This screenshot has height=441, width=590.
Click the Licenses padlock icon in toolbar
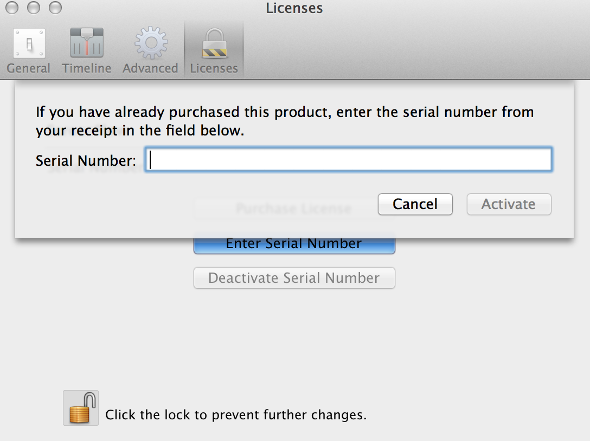point(214,43)
